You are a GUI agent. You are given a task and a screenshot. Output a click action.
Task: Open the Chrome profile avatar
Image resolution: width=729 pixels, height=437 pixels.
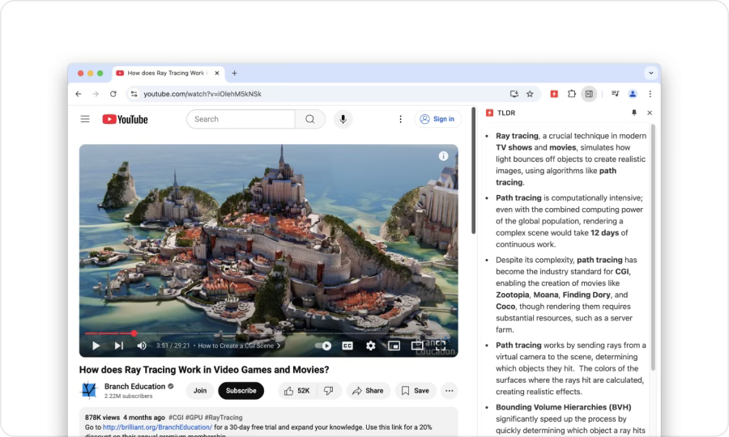[633, 94]
